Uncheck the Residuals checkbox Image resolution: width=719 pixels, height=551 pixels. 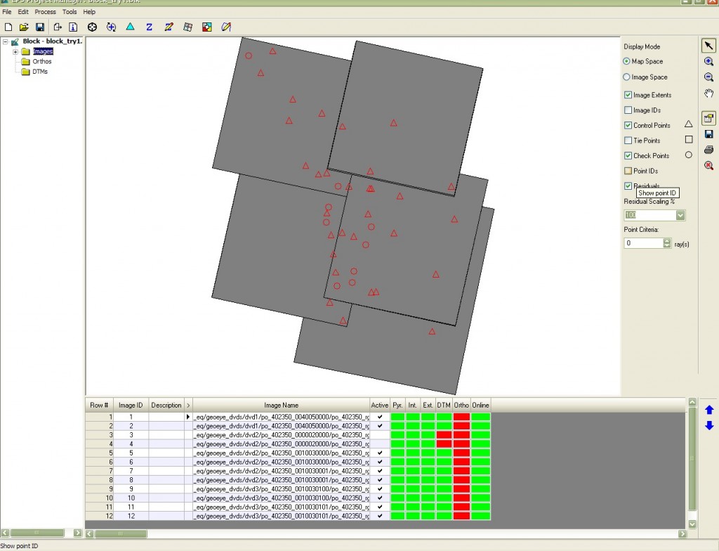(x=628, y=186)
